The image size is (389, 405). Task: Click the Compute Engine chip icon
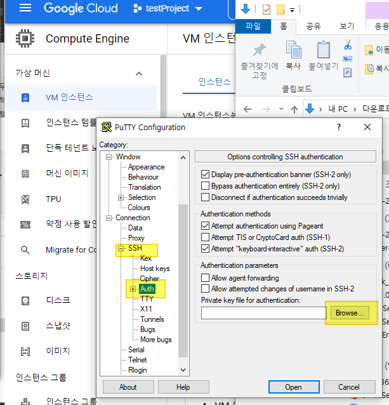click(x=25, y=39)
